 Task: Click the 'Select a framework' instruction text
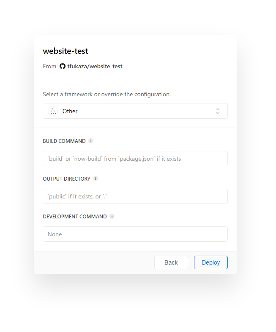107,94
